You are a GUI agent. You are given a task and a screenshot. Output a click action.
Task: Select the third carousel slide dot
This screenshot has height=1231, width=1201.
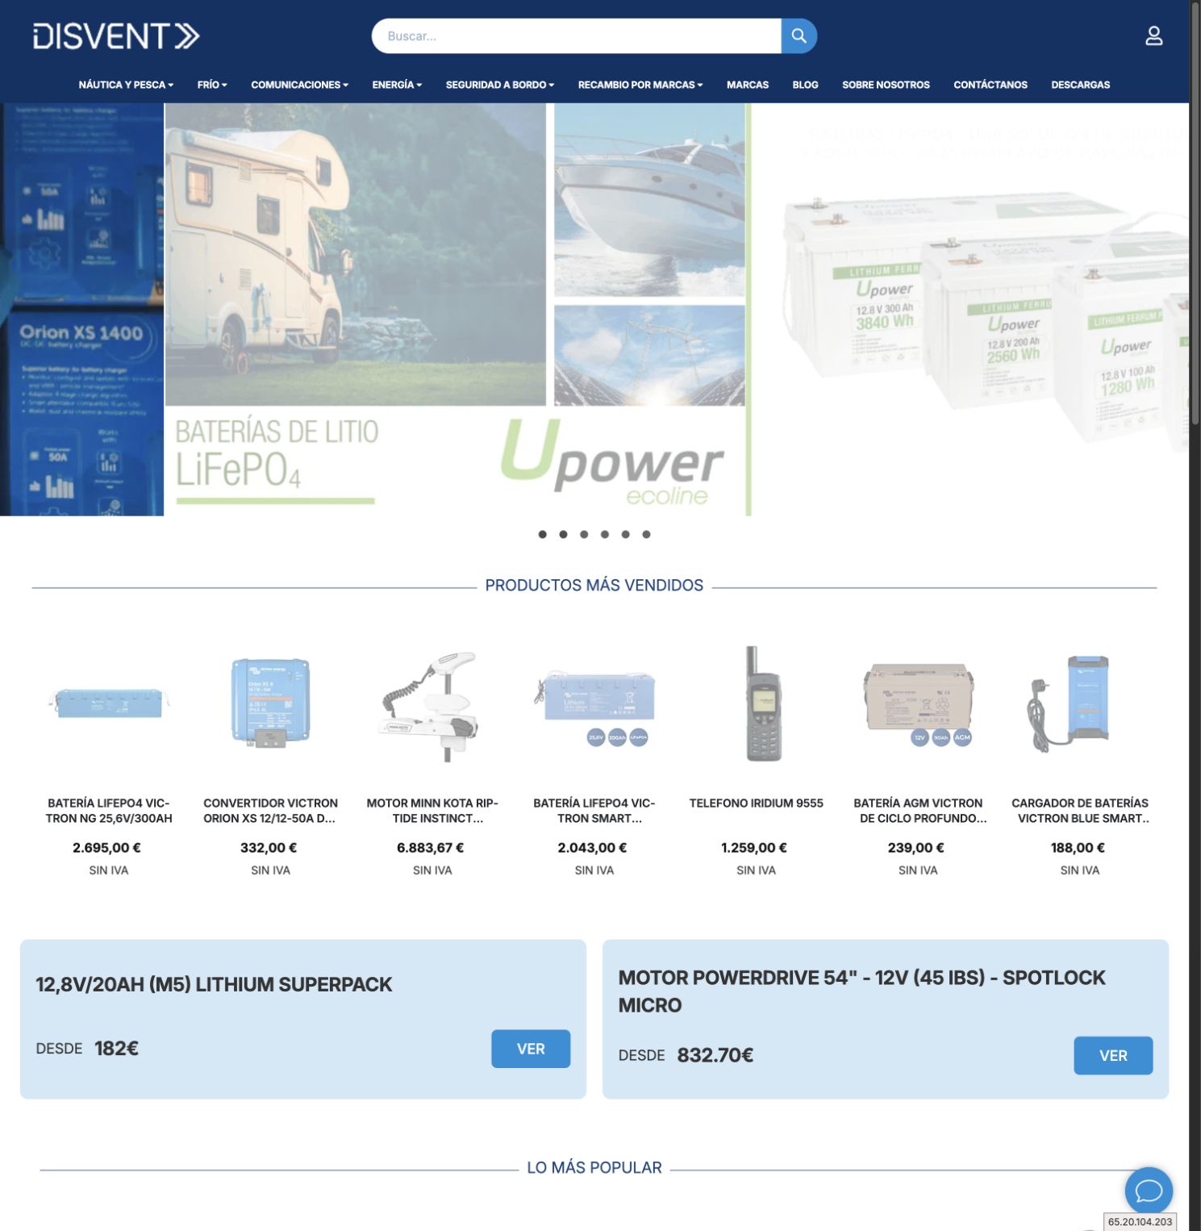pyautogui.click(x=584, y=534)
